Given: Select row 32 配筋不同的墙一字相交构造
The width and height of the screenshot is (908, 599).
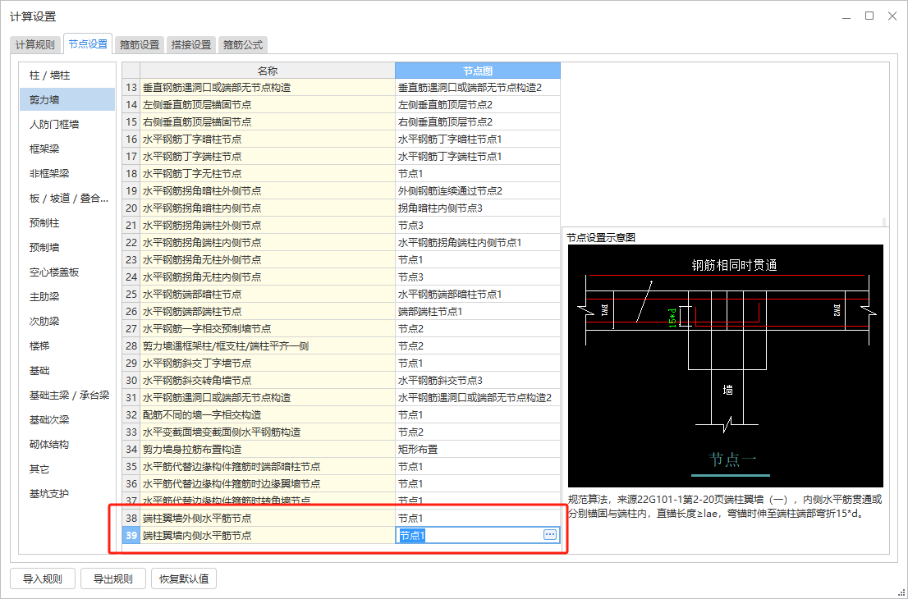Looking at the screenshot, I should pos(268,415).
